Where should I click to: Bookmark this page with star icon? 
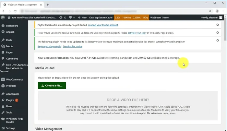(210, 11)
